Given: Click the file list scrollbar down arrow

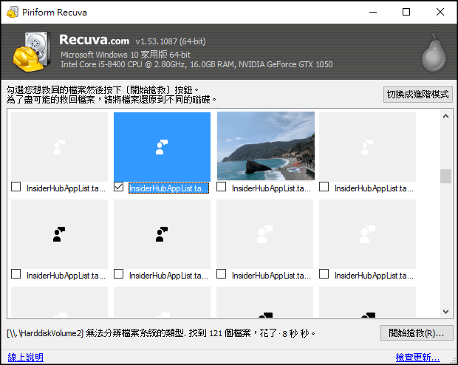Looking at the screenshot, I should click(445, 312).
